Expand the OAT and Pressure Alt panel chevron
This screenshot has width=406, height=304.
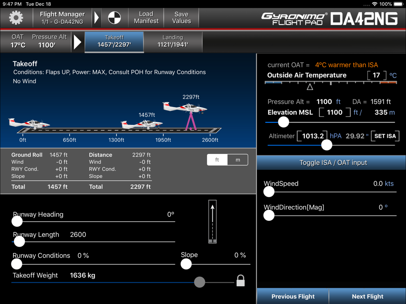pos(78,42)
